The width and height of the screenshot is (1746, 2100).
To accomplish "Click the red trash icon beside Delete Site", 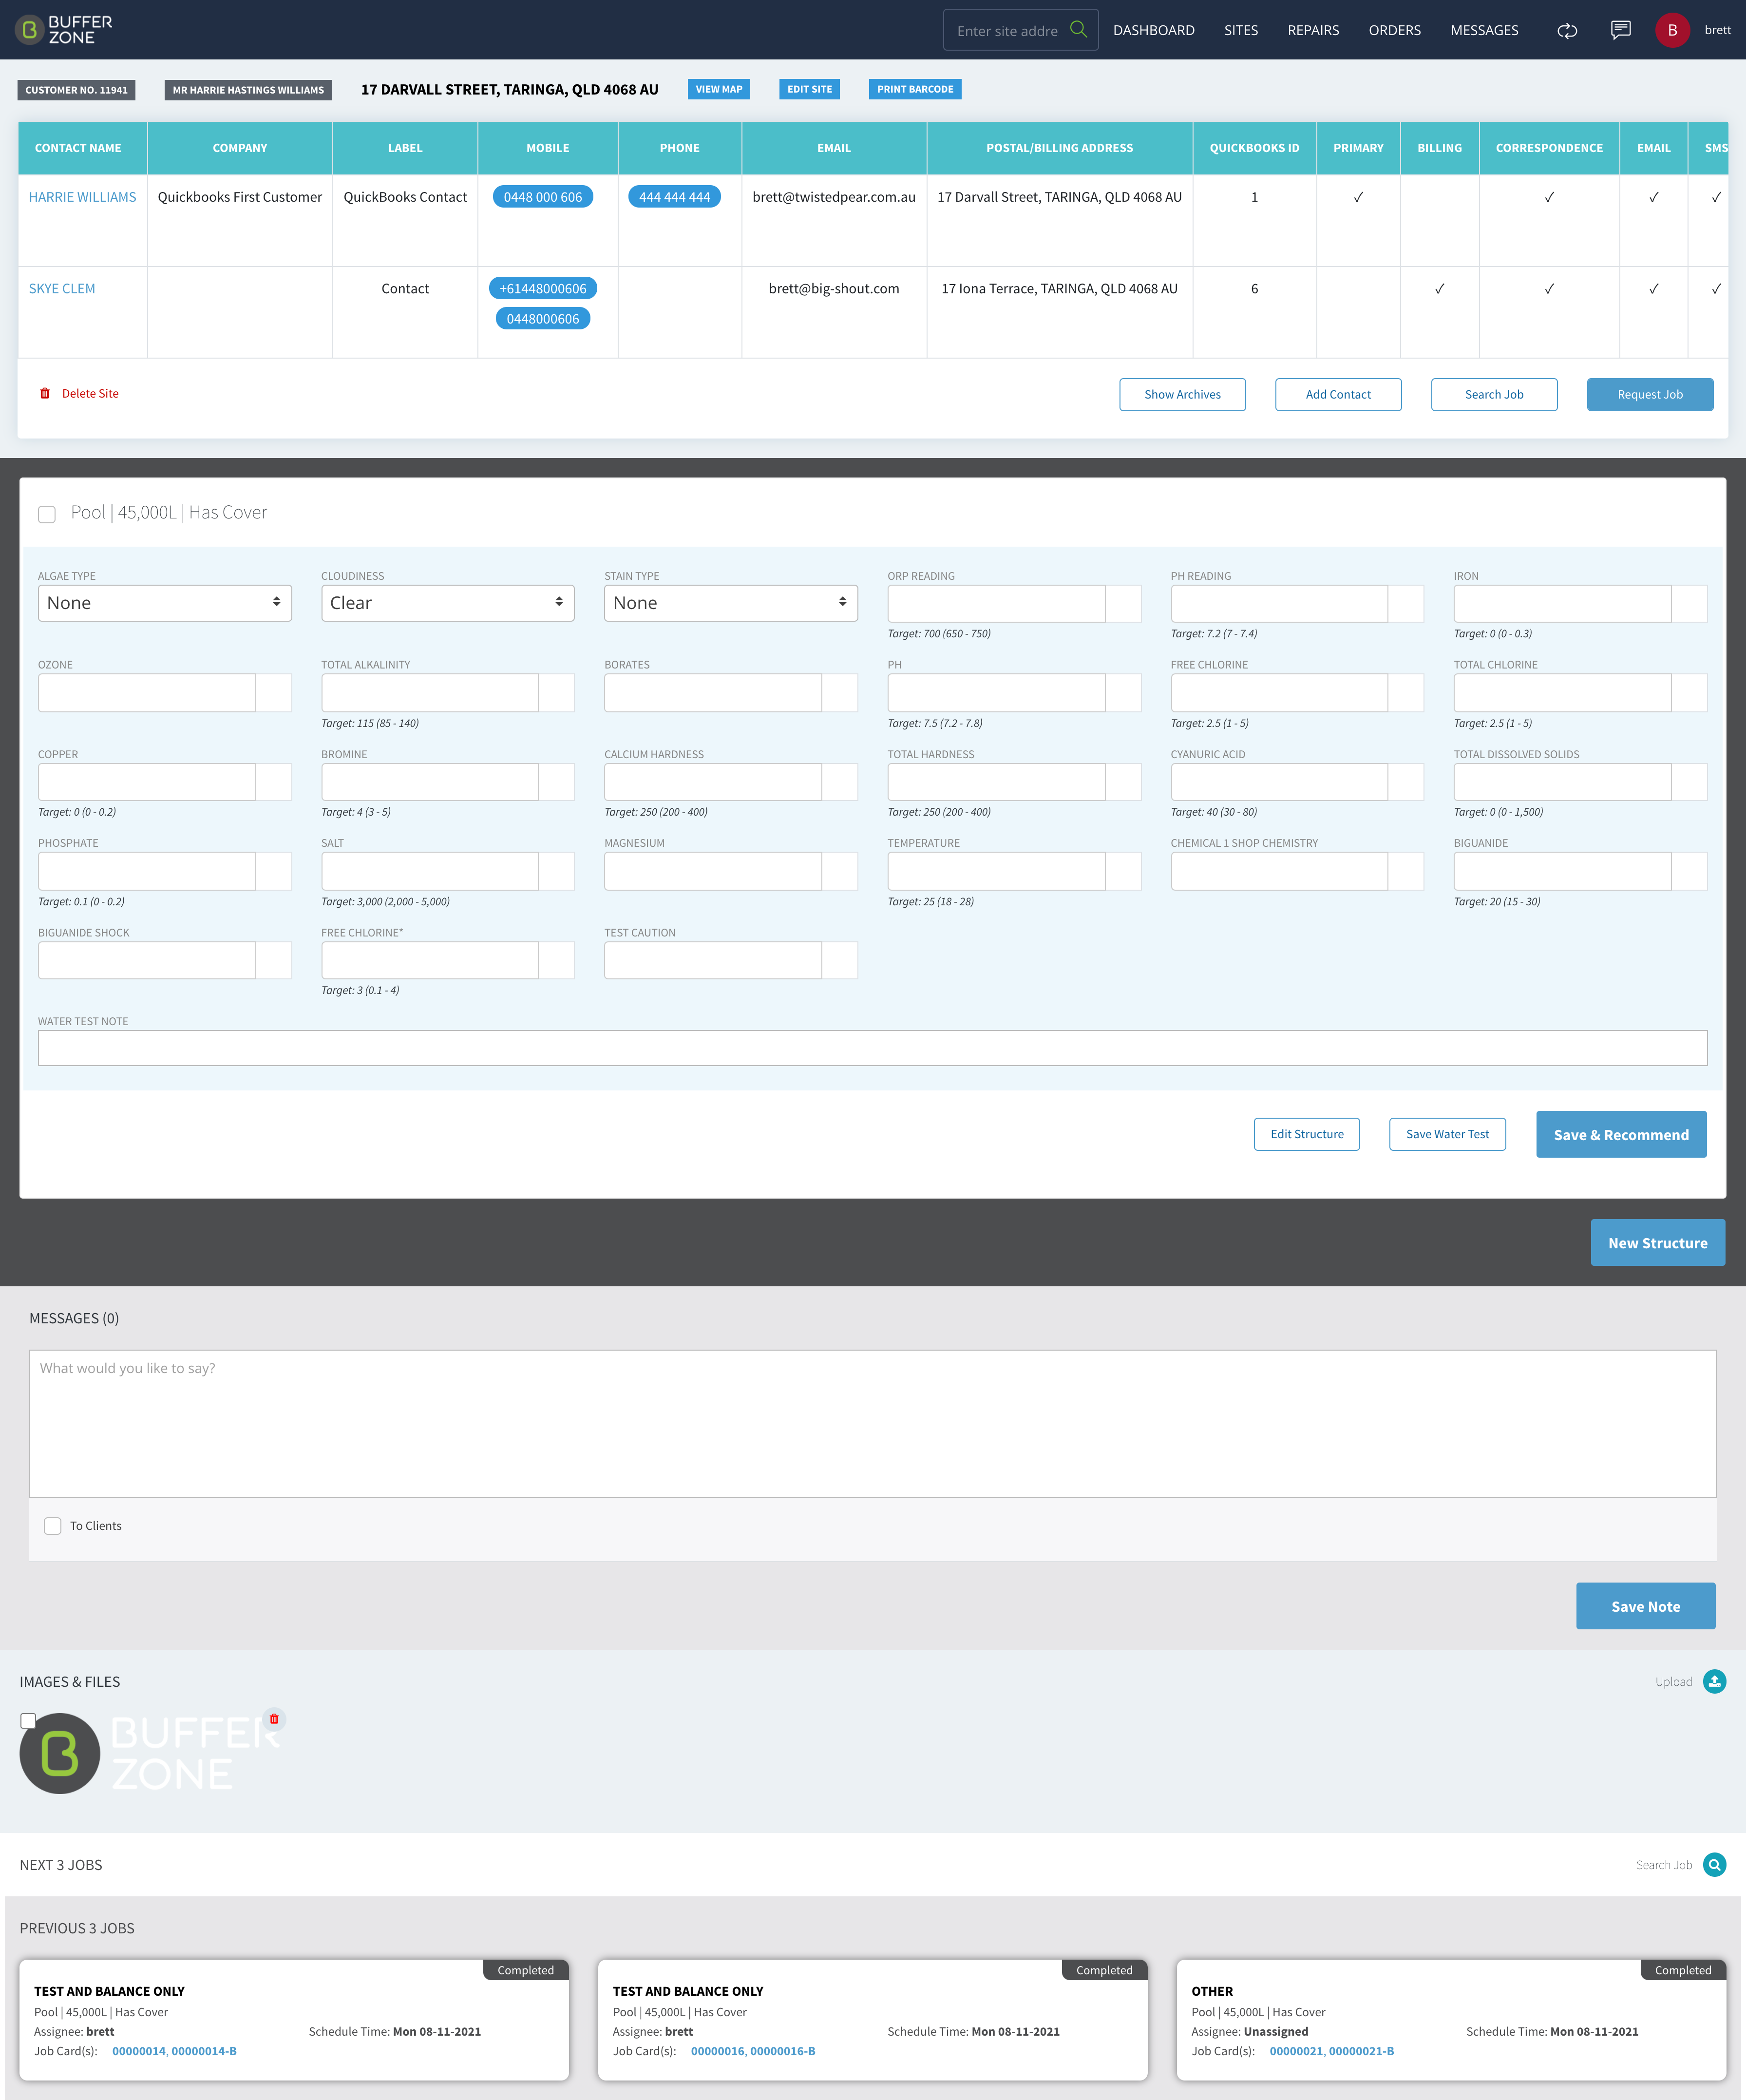I will pos(45,393).
